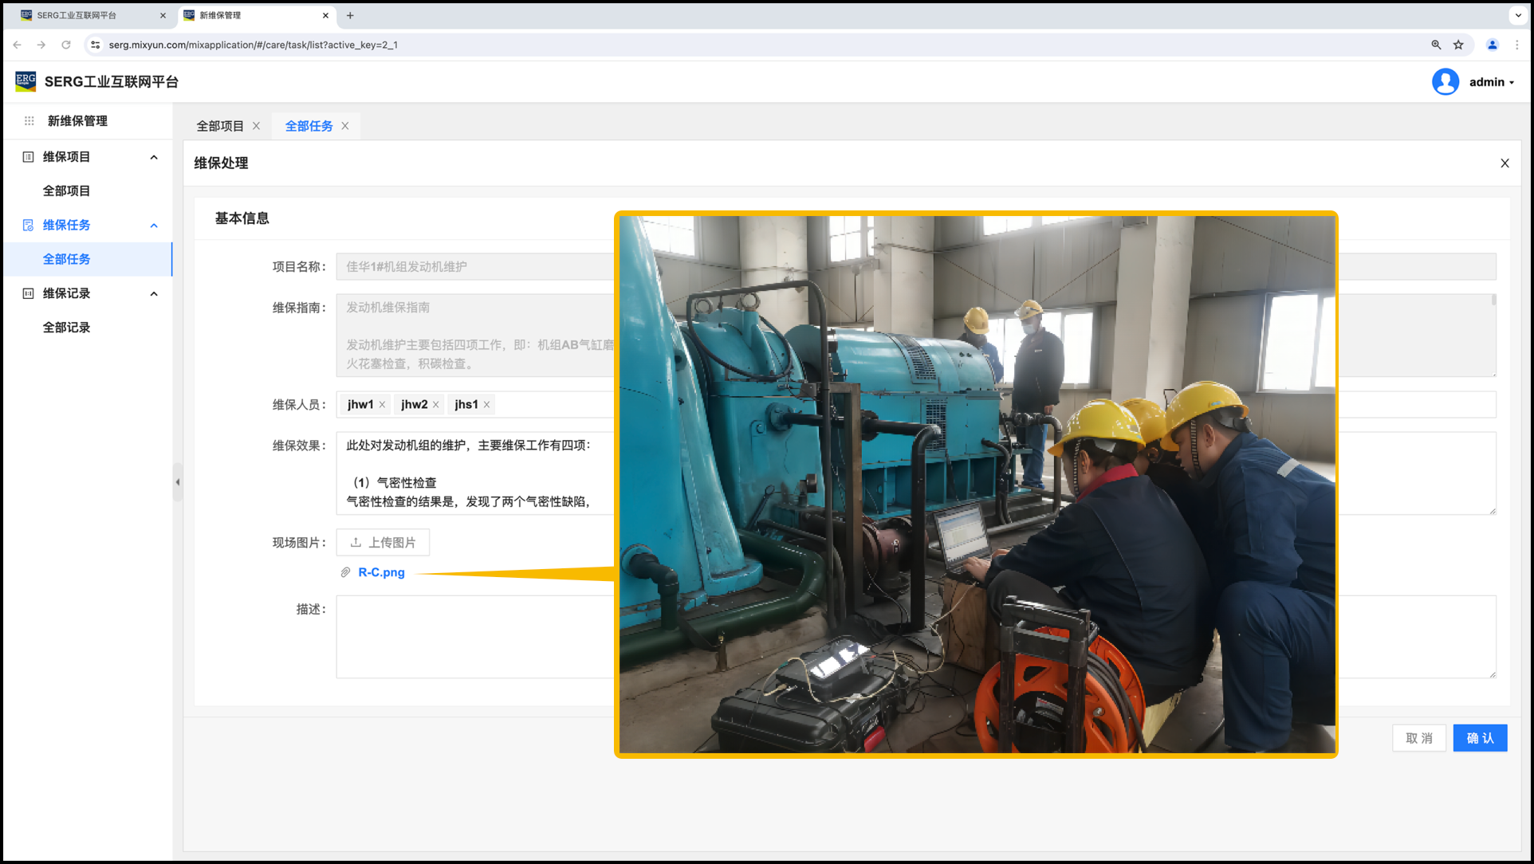
Task: Click the paperclip icon next to R-C.png
Action: point(346,572)
